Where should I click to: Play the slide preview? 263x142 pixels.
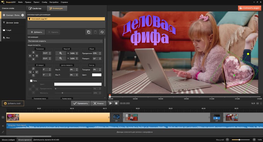[110, 103]
